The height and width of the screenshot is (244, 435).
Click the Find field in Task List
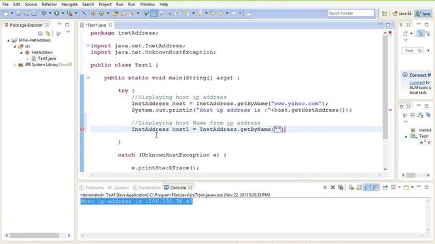pyautogui.click(x=412, y=51)
